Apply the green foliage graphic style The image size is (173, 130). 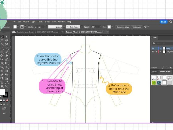[x=154, y=83]
